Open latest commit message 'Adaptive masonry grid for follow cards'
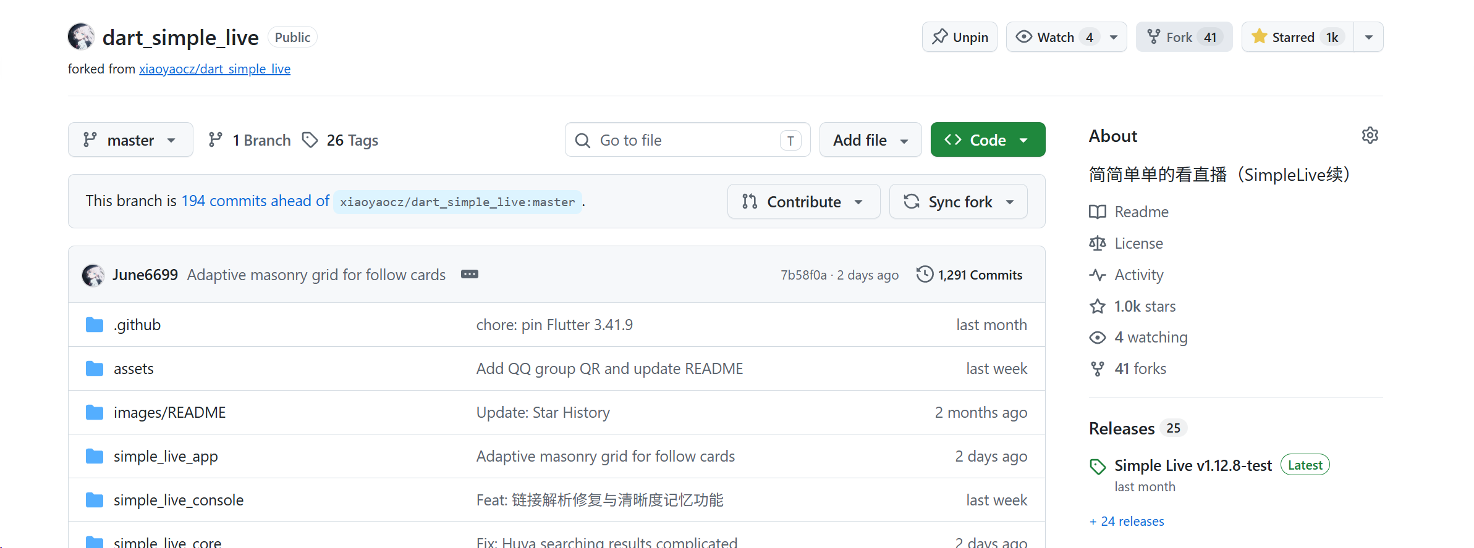This screenshot has width=1474, height=548. 316,275
